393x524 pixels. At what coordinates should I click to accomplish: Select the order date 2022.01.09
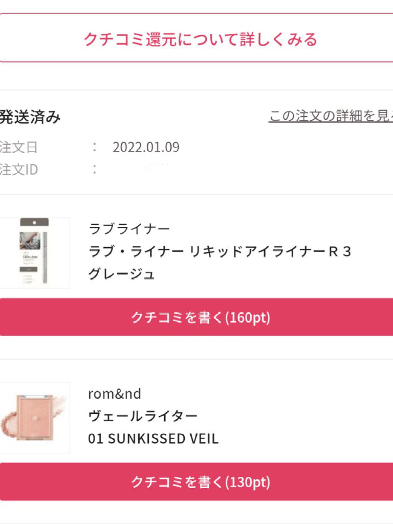(x=146, y=147)
